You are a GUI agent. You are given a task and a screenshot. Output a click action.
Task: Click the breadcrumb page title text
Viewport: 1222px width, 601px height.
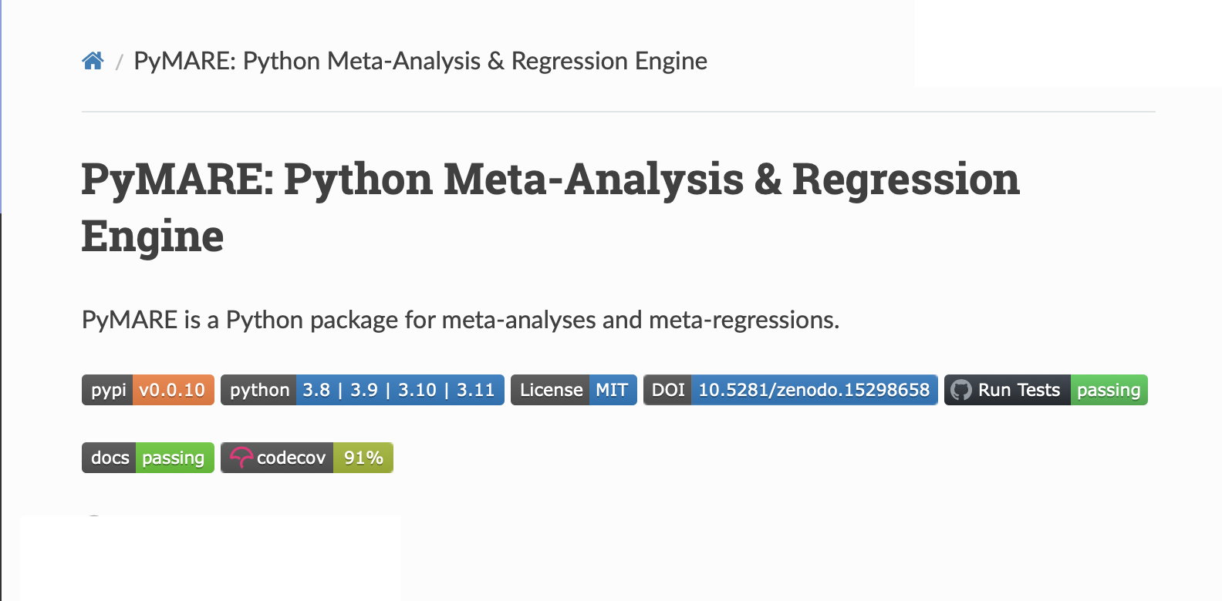tap(420, 61)
